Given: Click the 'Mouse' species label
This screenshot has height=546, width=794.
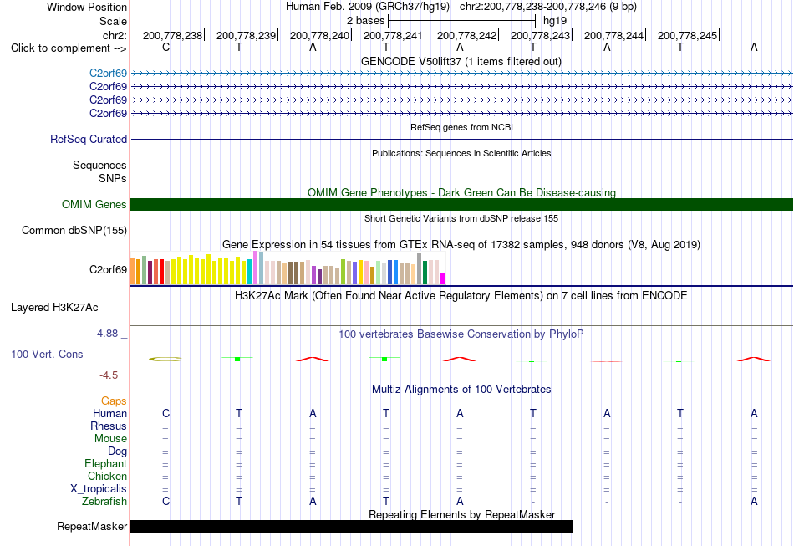Looking at the screenshot, I should (110, 439).
